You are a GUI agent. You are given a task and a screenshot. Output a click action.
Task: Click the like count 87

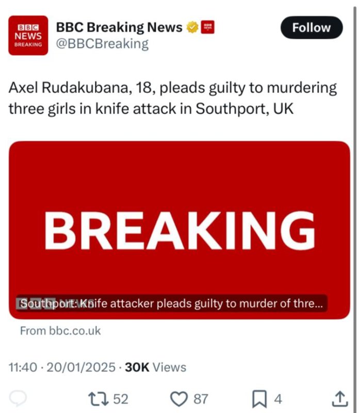[x=201, y=399]
